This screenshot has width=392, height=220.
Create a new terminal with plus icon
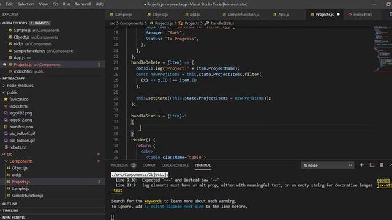[x=361, y=165]
